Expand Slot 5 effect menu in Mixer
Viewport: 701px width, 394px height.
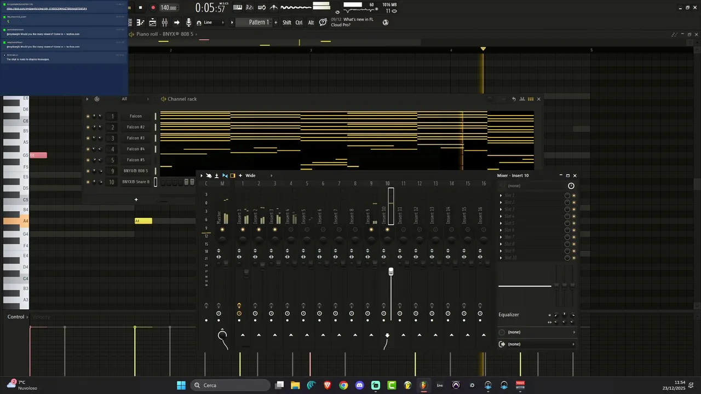point(501,223)
